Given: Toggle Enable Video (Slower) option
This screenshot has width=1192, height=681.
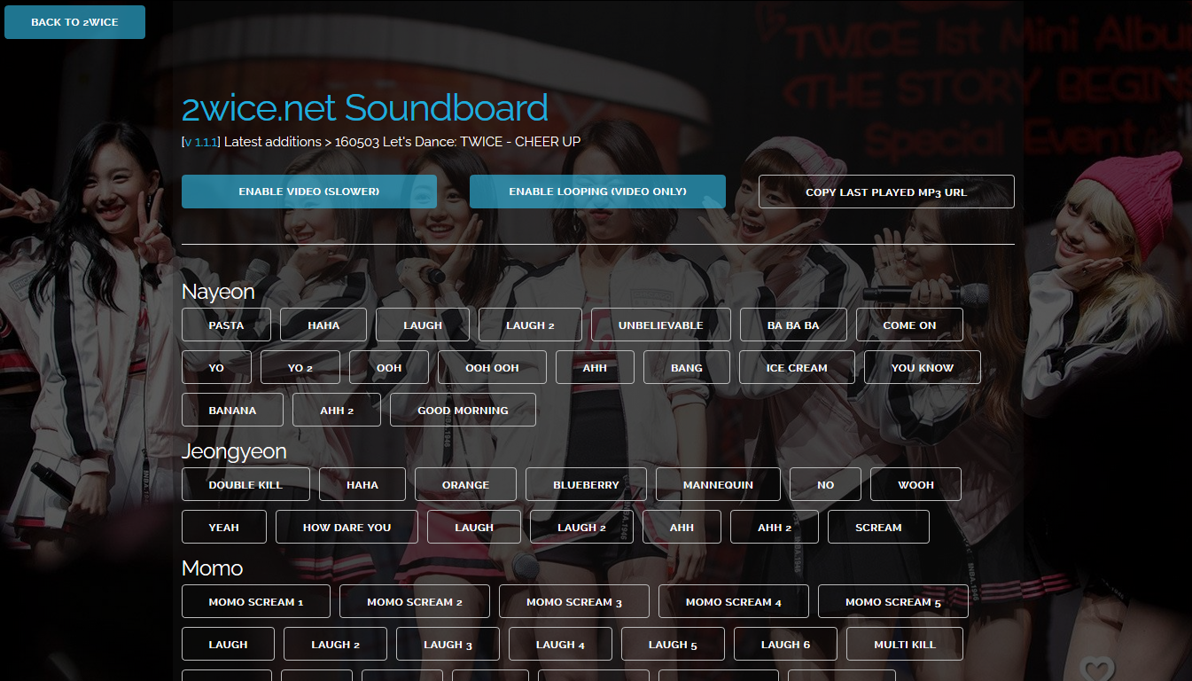Looking at the screenshot, I should point(309,192).
